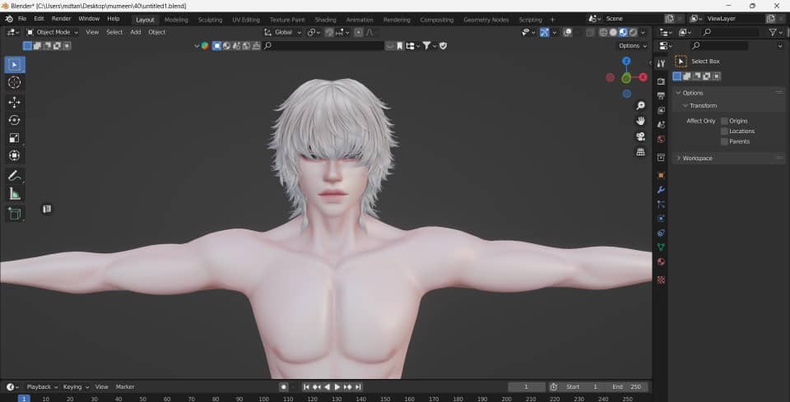Switch to the Sculpting workspace tab
The width and height of the screenshot is (790, 402).
coord(210,20)
